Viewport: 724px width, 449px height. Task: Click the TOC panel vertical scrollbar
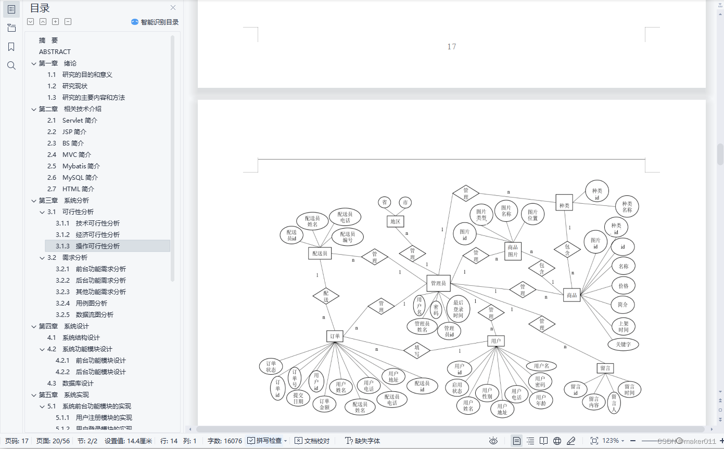pos(173,157)
